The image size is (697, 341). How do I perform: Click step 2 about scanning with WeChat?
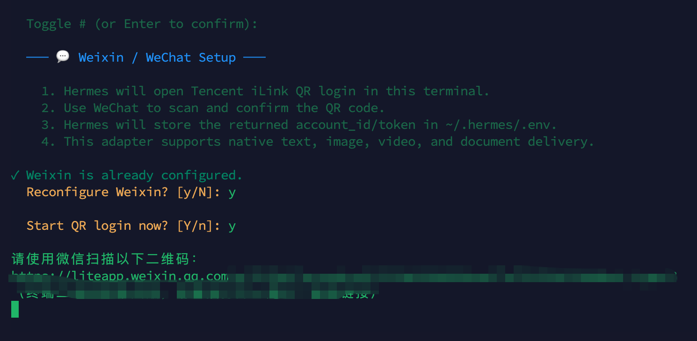(213, 108)
